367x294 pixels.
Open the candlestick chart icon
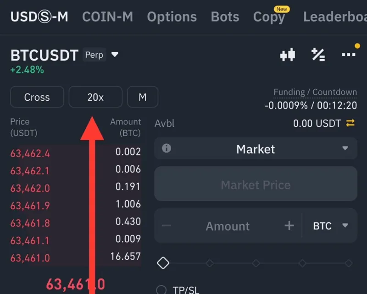pyautogui.click(x=287, y=55)
